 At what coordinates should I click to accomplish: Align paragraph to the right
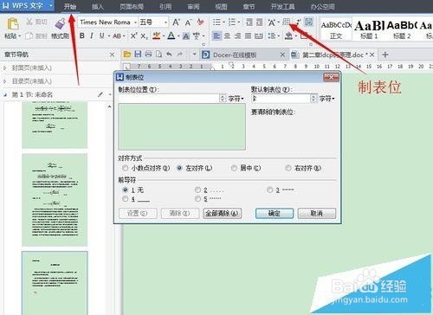point(237,36)
